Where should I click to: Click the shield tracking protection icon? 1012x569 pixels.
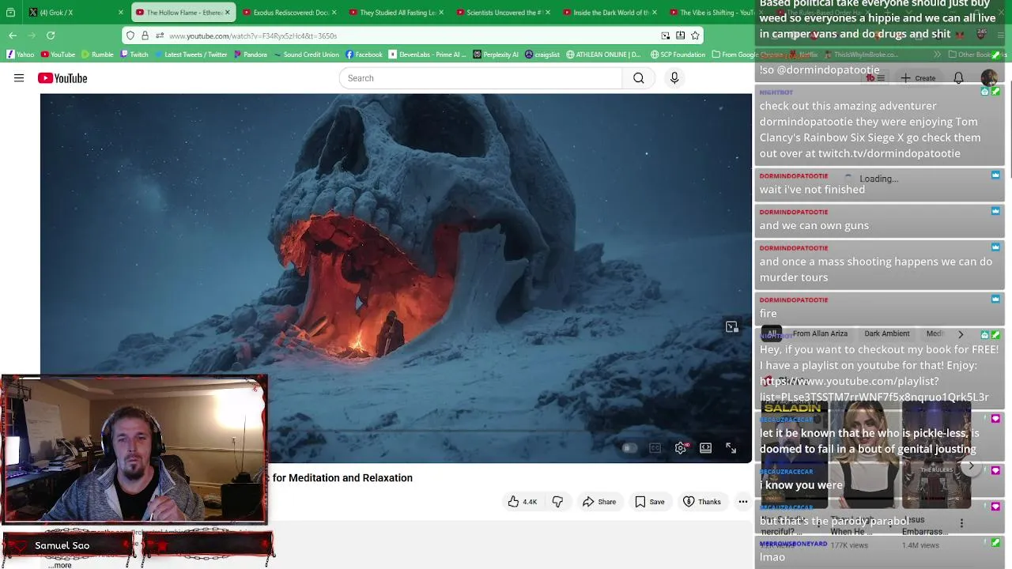(x=130, y=36)
